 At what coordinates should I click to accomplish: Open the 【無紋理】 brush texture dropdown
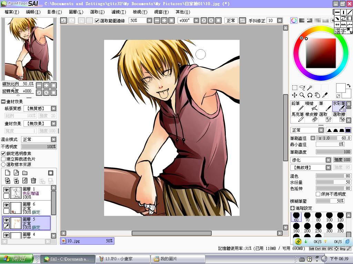pos(329,167)
